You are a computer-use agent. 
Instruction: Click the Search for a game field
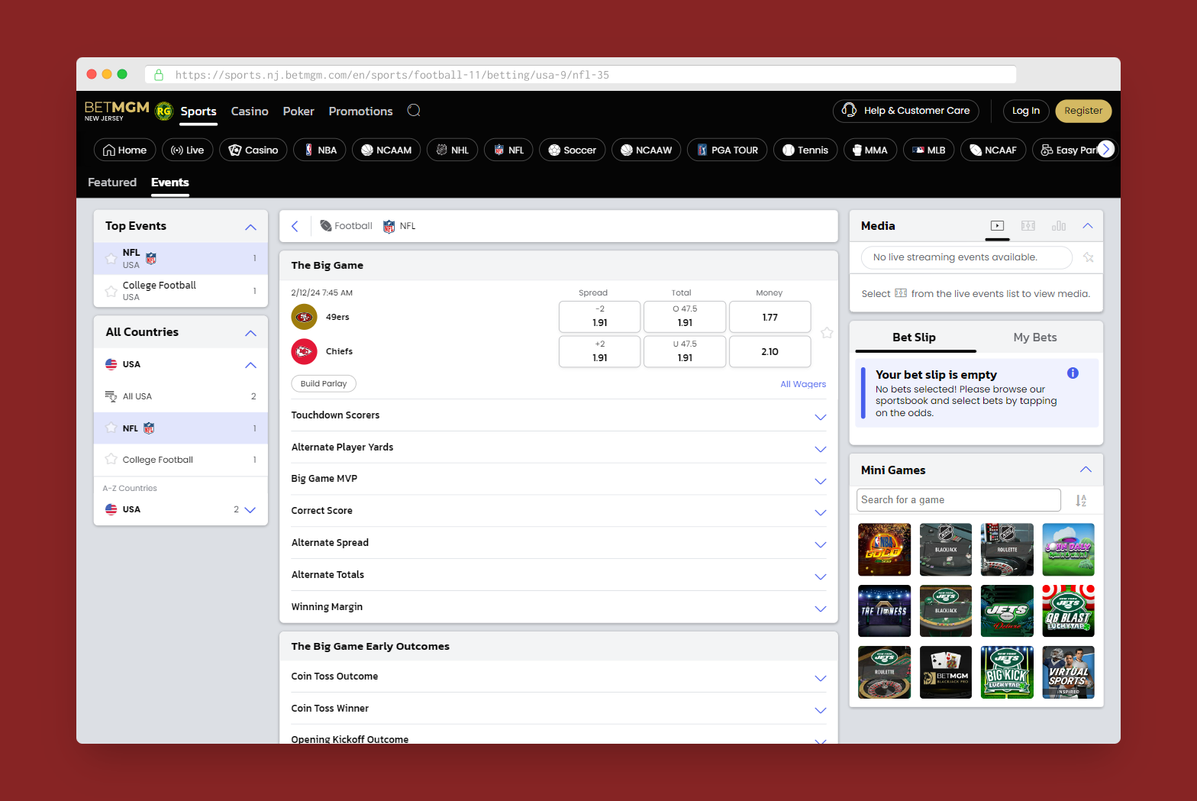point(959,500)
